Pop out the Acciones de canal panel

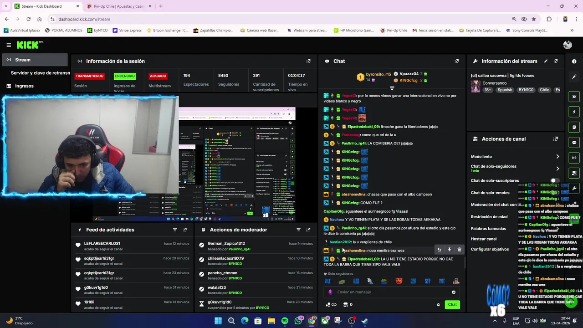click(556, 139)
